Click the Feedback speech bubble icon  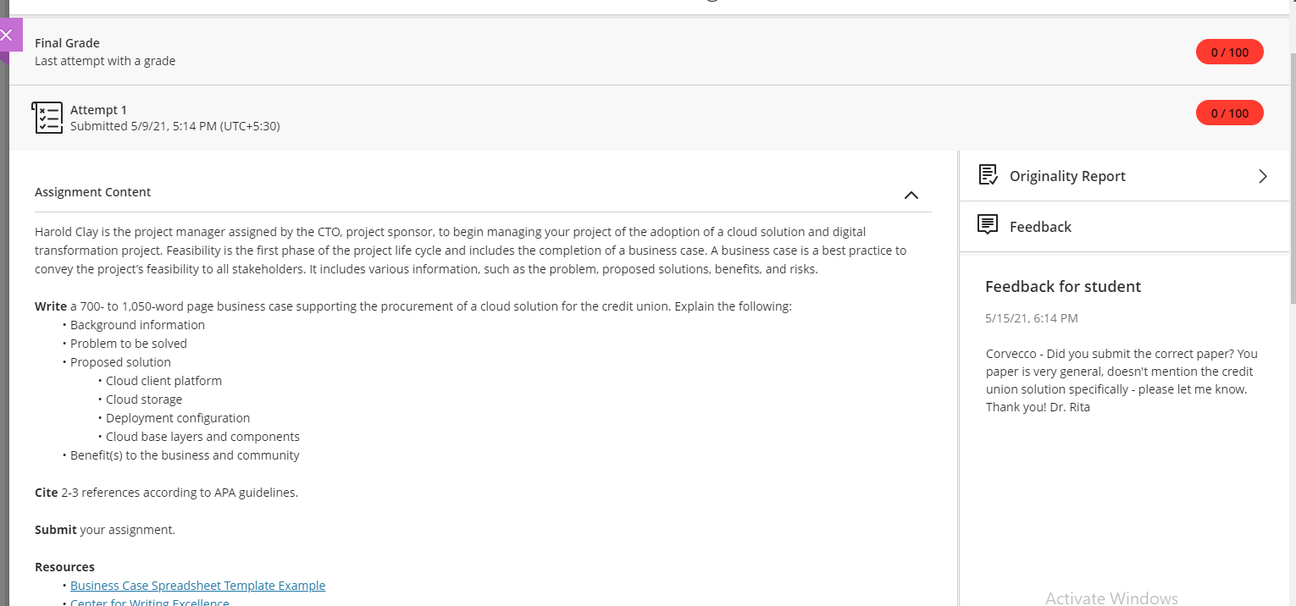[988, 225]
